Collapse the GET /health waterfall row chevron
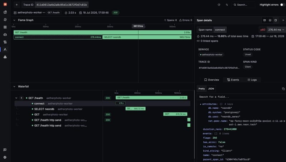 (16, 98)
